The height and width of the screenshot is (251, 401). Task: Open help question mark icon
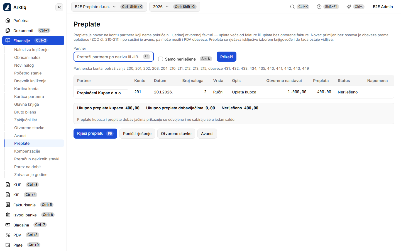tap(319, 7)
